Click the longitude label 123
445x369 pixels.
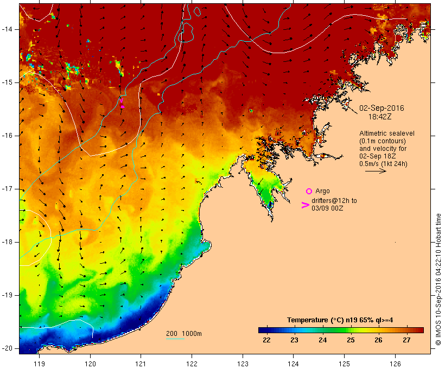(x=243, y=364)
